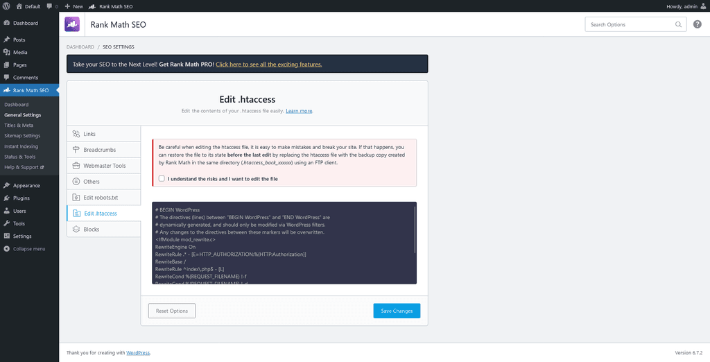Click the Version 6.7.2 footer text
This screenshot has height=362, width=710.
[x=689, y=353]
